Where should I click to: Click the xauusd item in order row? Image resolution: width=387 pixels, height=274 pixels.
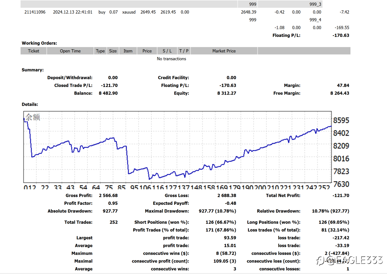click(129, 12)
